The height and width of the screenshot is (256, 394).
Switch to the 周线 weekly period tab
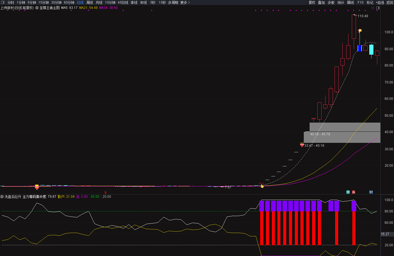tap(89, 2)
